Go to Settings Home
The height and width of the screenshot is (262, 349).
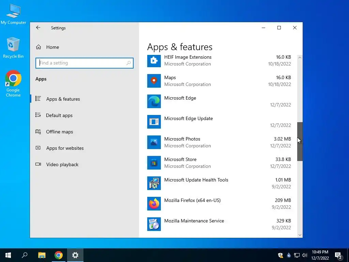tap(52, 47)
